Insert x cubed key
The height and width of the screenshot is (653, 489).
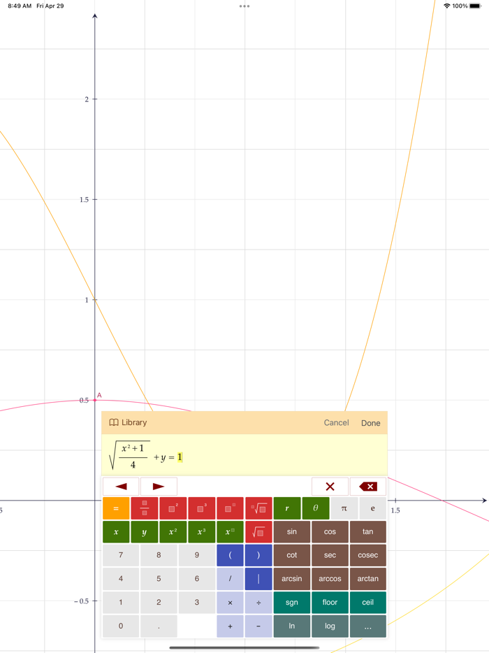[202, 532]
